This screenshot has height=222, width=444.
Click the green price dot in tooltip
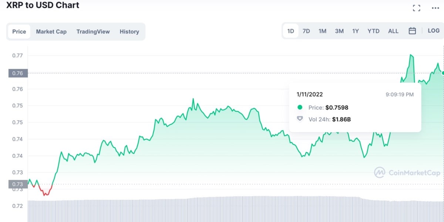click(x=300, y=108)
